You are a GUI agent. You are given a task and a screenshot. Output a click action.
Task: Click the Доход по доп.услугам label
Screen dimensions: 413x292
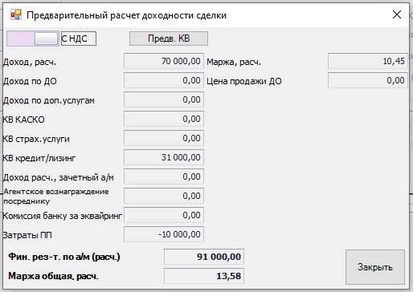pyautogui.click(x=49, y=100)
